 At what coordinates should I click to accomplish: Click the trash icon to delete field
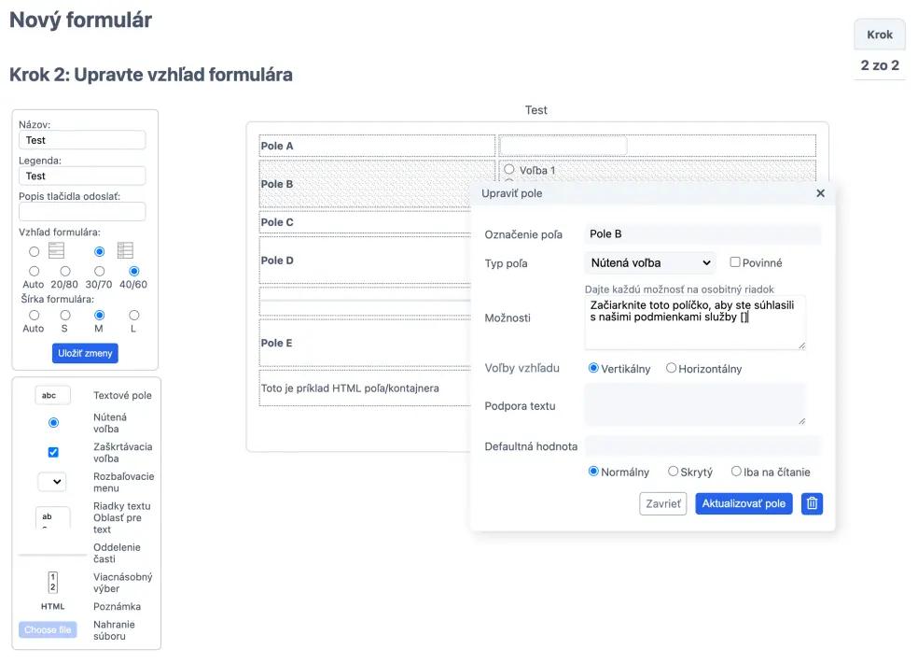click(812, 504)
